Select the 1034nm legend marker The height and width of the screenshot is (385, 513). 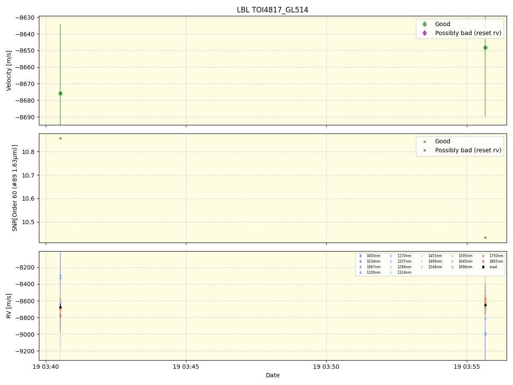point(360,261)
